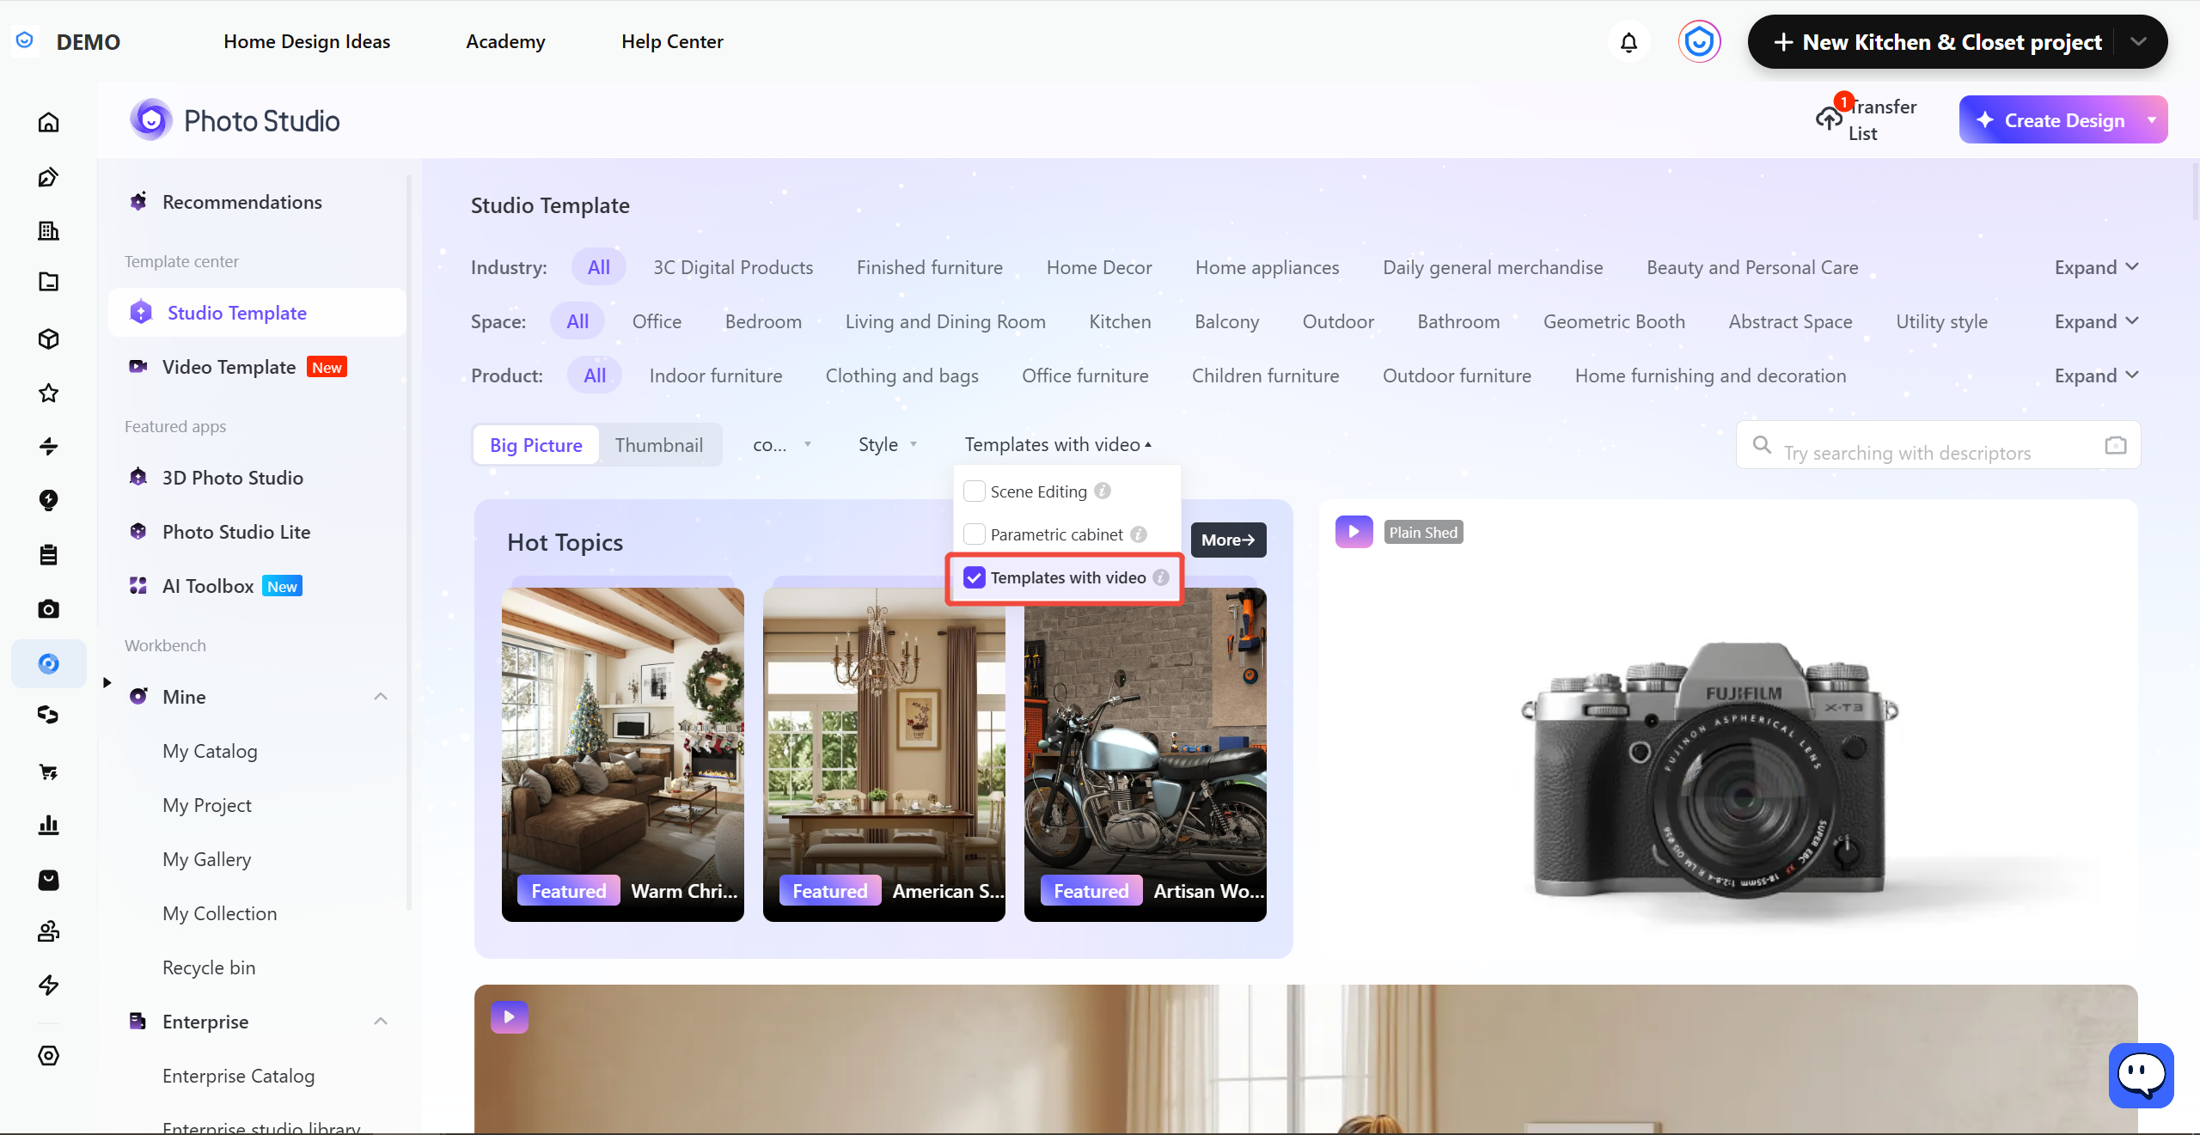2200x1135 pixels.
Task: Open the team members icon in rail
Action: [49, 931]
